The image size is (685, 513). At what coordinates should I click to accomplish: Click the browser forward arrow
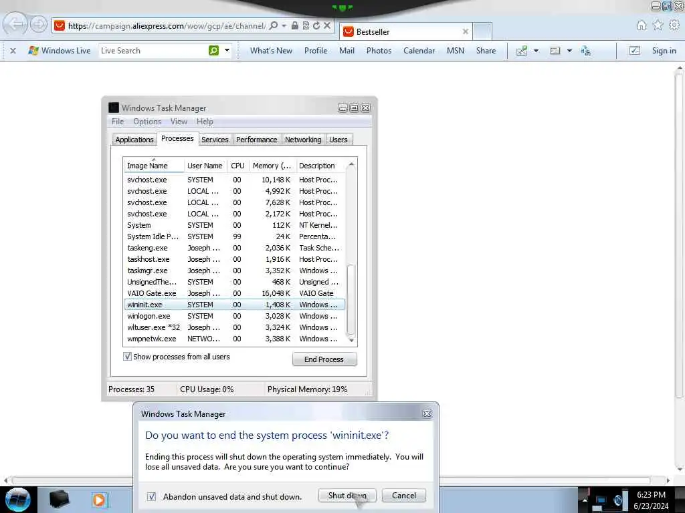point(38,25)
